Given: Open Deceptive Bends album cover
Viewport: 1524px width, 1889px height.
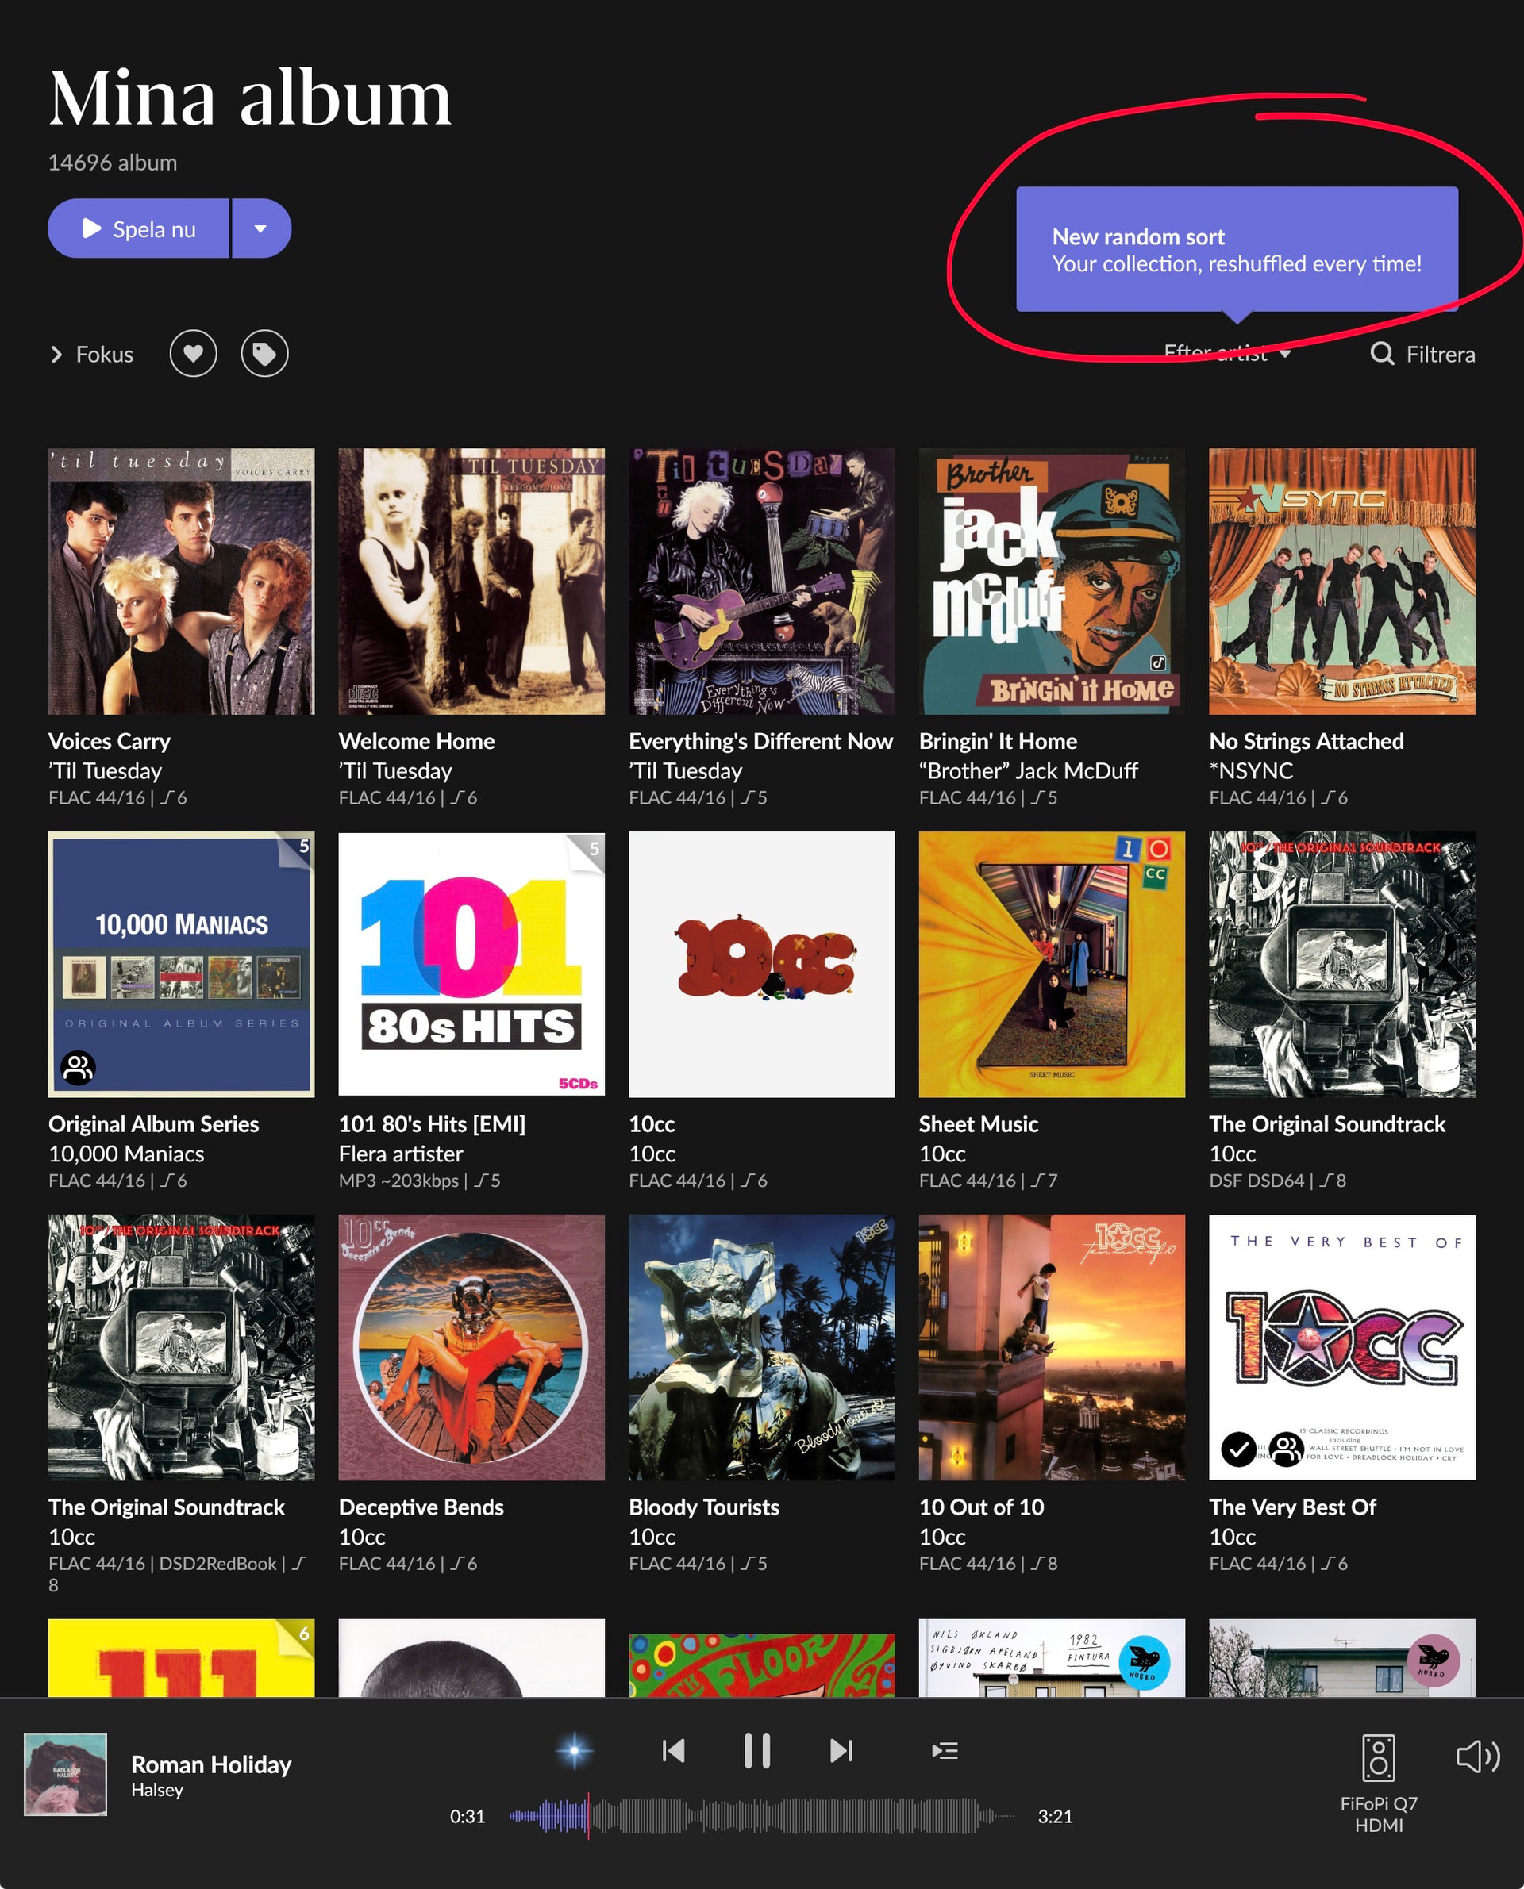Looking at the screenshot, I should click(471, 1348).
